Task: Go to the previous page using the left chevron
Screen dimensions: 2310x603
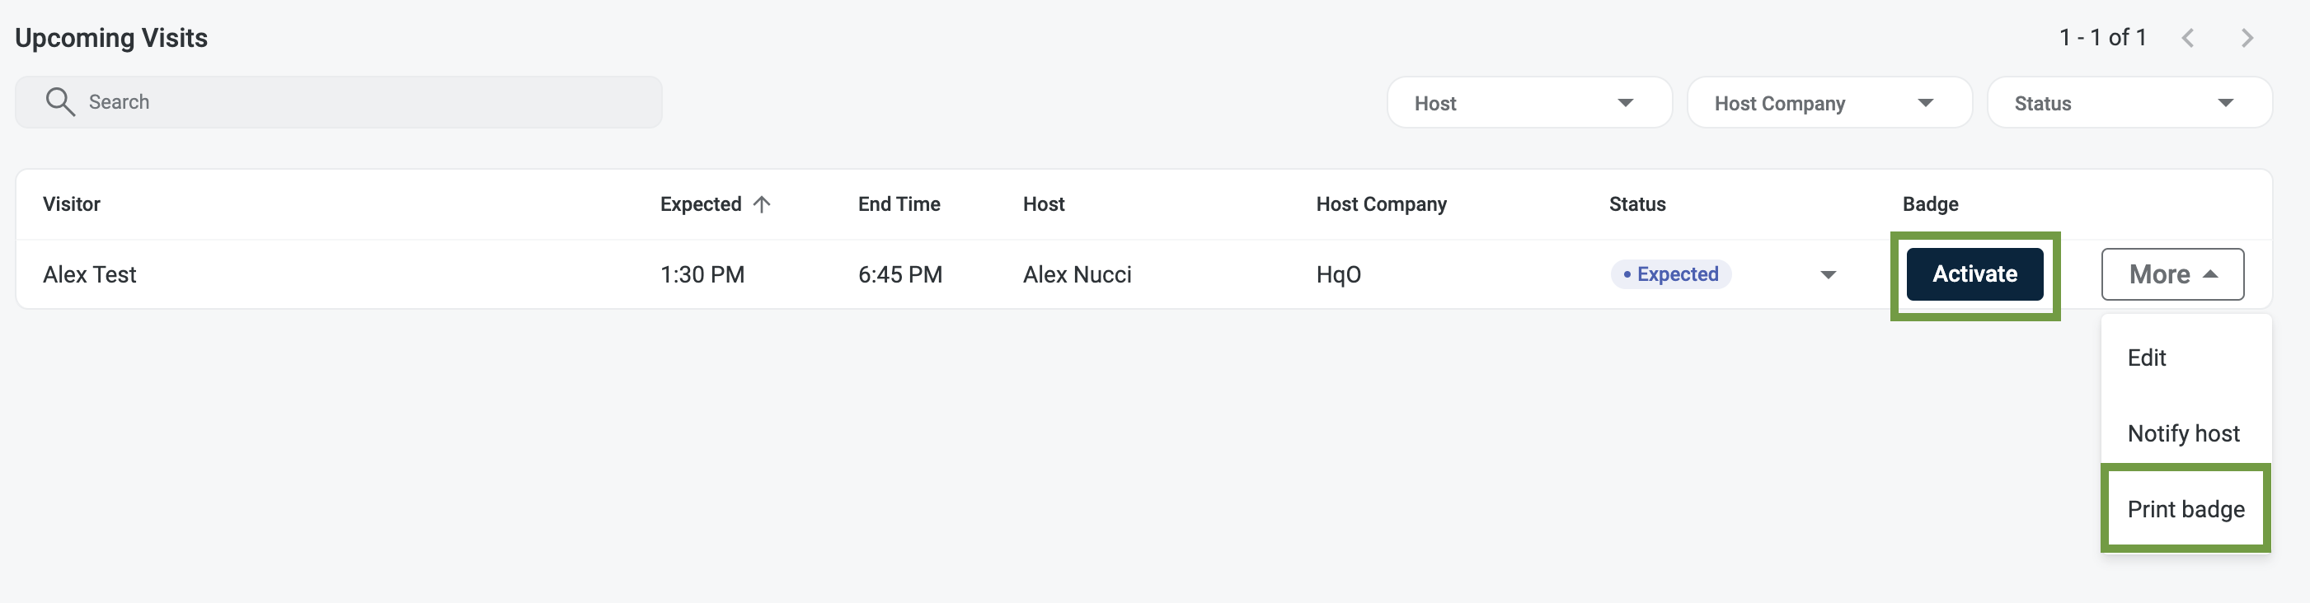Action: [x=2187, y=38]
